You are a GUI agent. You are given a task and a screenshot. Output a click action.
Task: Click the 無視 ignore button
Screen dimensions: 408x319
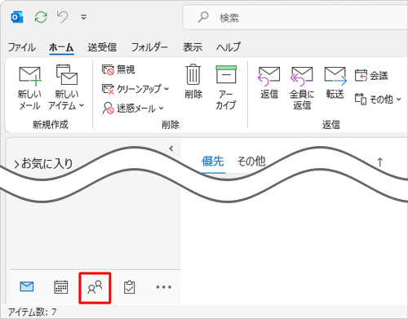pos(118,70)
